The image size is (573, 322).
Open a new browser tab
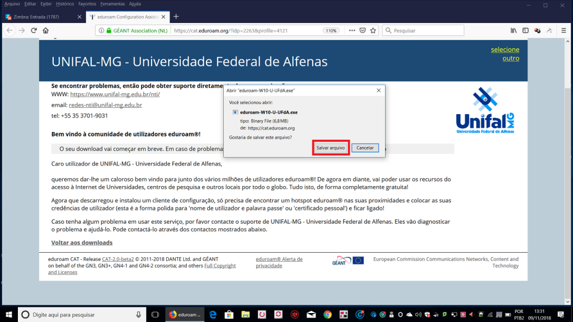176,17
